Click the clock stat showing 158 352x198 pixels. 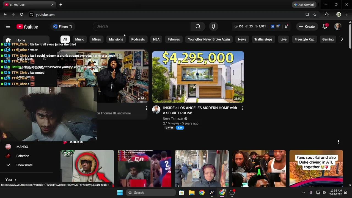(x=239, y=26)
